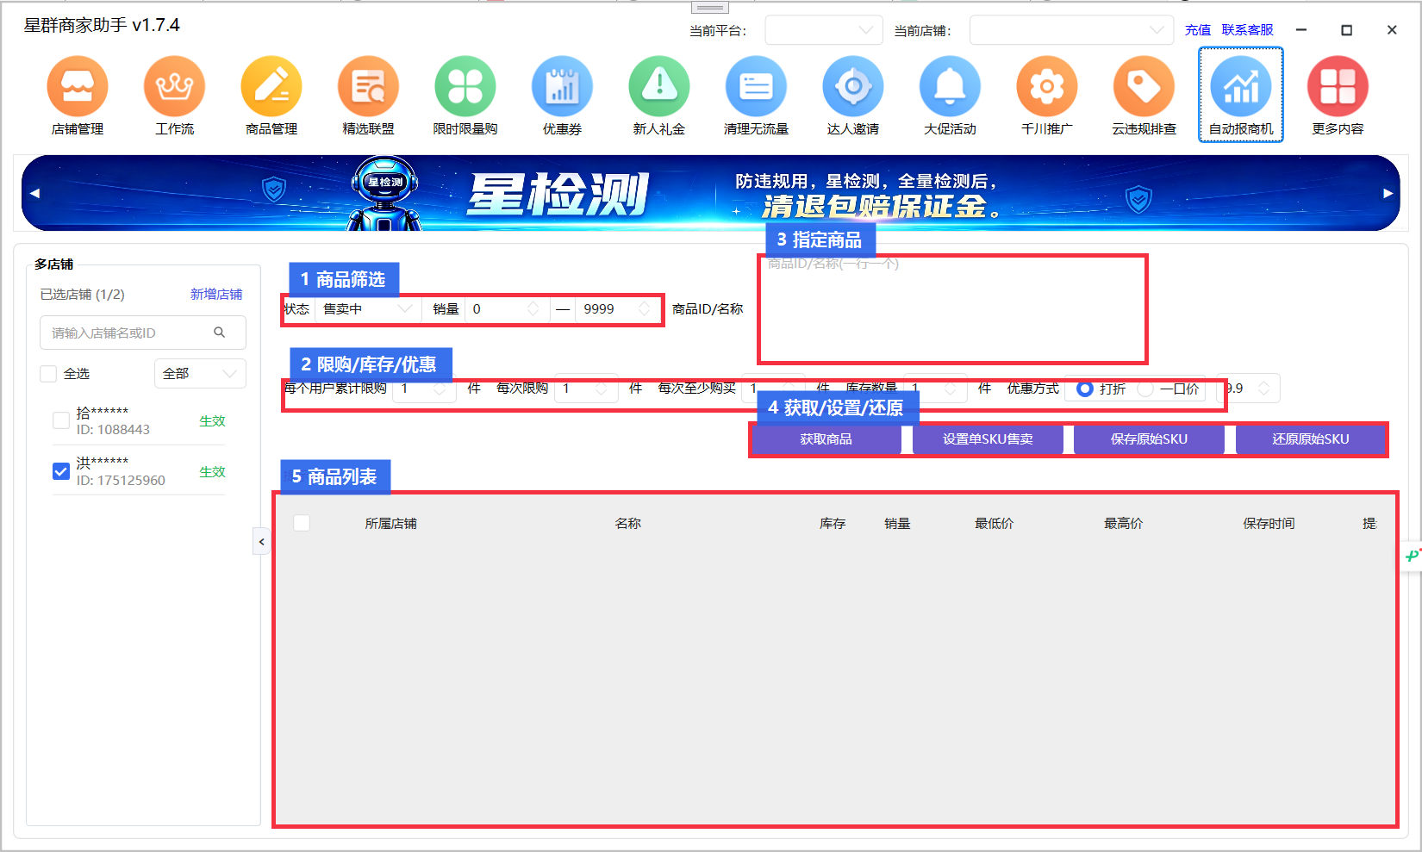The height and width of the screenshot is (852, 1422).
Task: Click the 新增店铺 add store link
Action: click(x=216, y=295)
